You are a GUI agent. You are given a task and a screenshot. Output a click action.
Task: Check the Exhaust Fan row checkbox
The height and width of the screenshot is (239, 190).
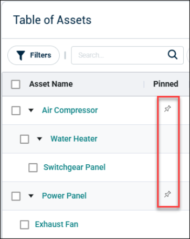click(x=25, y=225)
